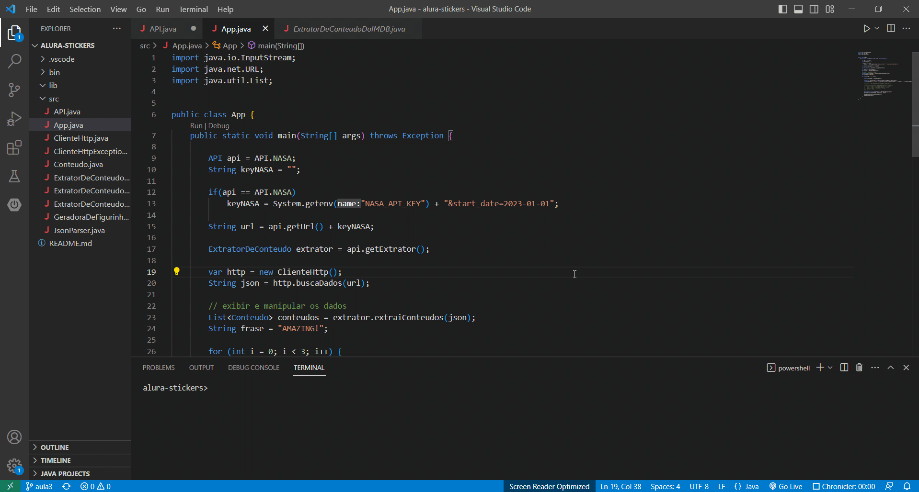Toggle Screen Reader Optimized mode
919x492 pixels.
point(549,486)
